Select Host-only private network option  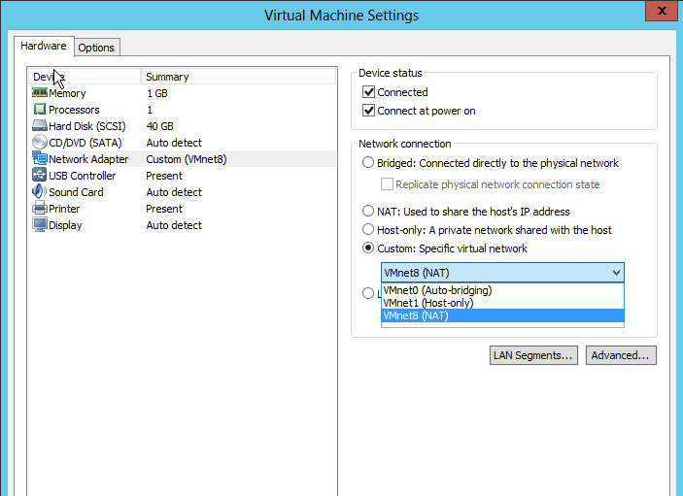point(368,230)
